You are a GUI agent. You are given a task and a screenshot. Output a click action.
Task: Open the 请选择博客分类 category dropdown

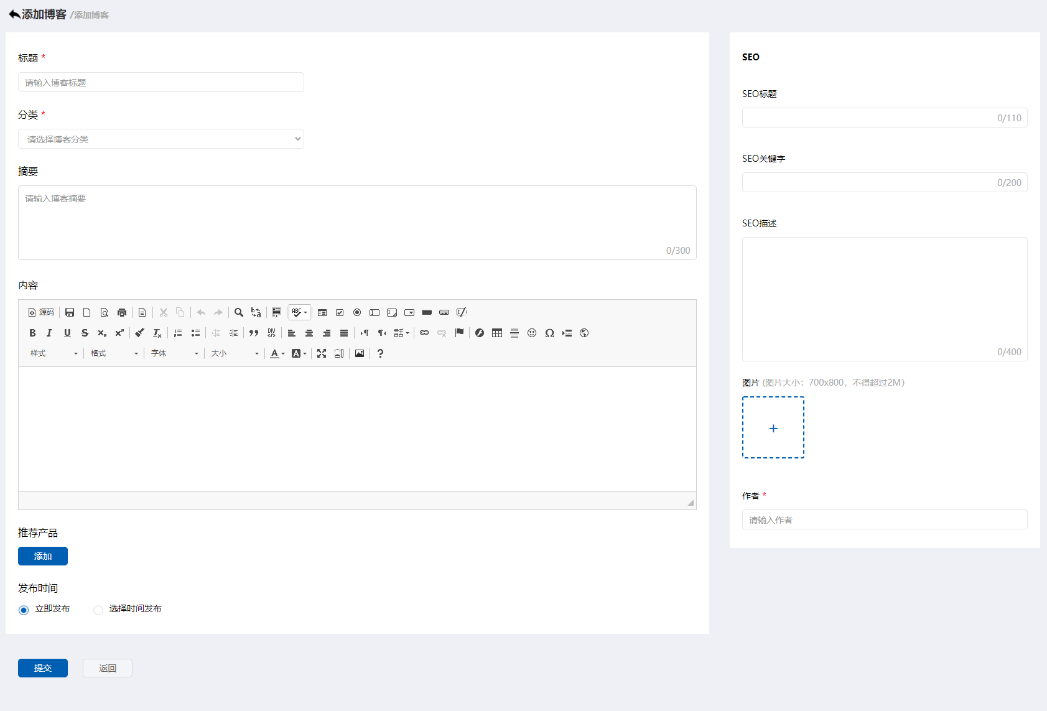161,139
